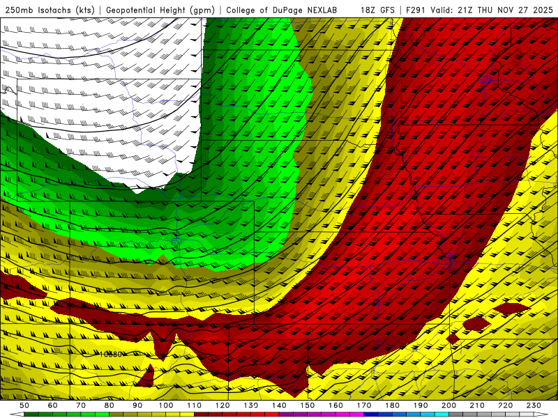
Task: Click the '230' legend value
Action: pyautogui.click(x=534, y=405)
